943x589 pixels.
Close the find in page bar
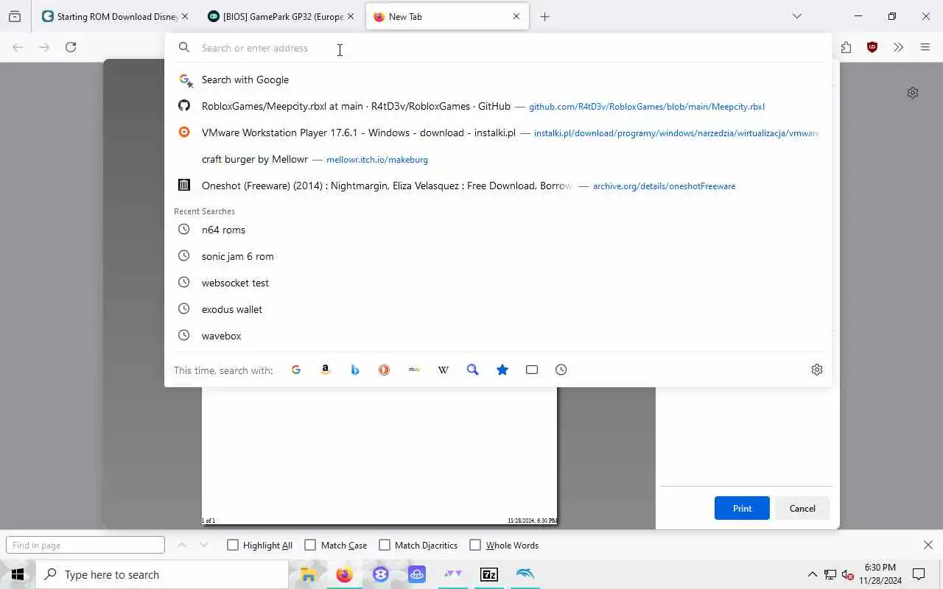[928, 545]
